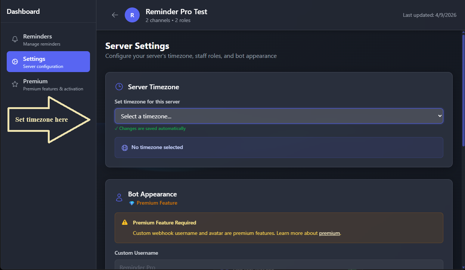Click the diamond icon beside Premium Feature
465x270 pixels.
(x=131, y=203)
